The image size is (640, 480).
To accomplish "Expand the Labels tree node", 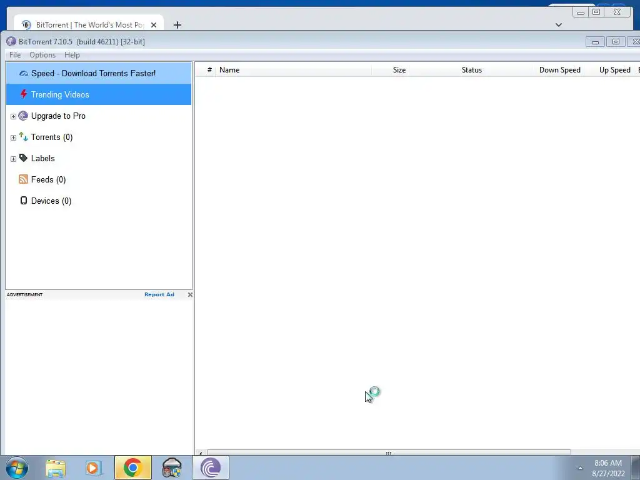I will point(13,159).
